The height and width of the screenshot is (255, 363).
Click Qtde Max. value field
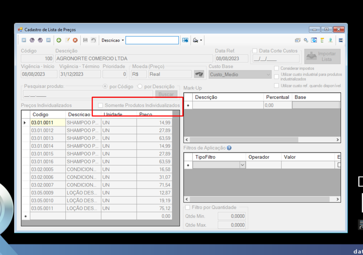(x=232, y=225)
